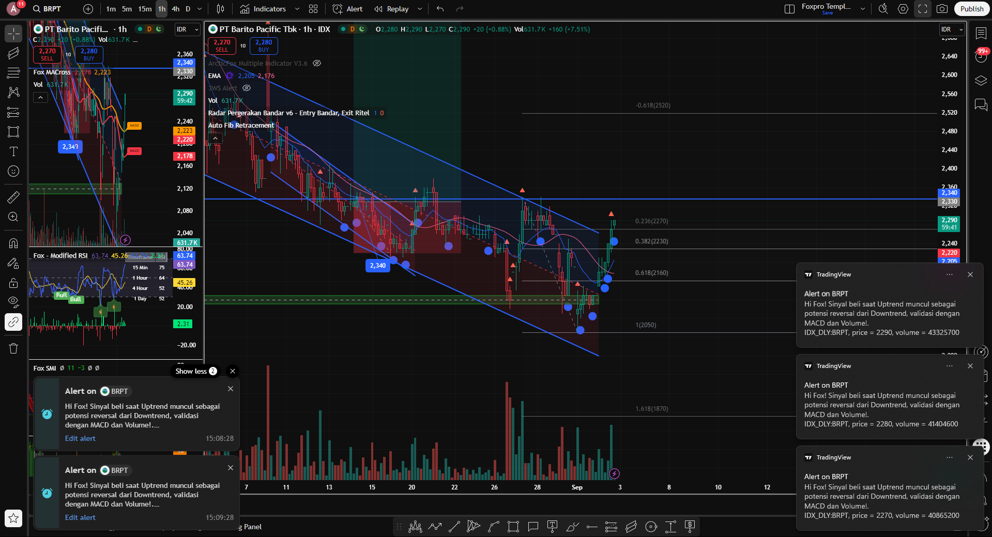992x537 pixels.
Task: Select the geometric shapes tool
Action: (x=13, y=132)
